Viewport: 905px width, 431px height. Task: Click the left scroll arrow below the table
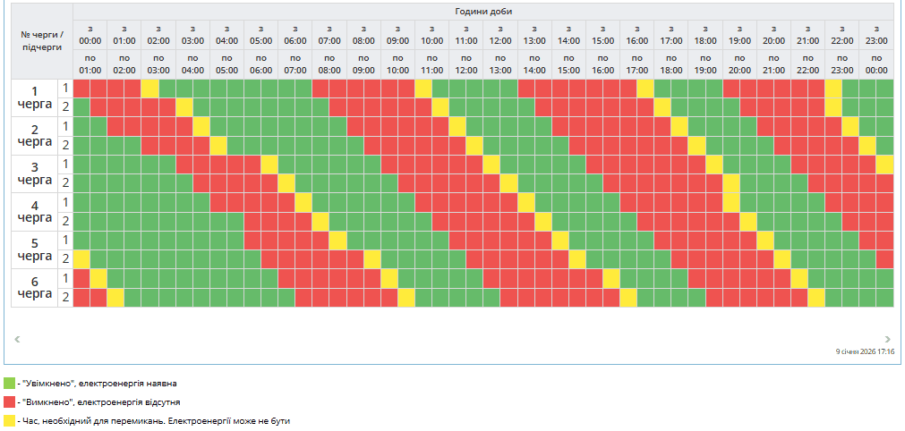pyautogui.click(x=17, y=339)
